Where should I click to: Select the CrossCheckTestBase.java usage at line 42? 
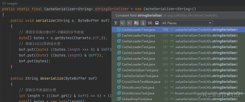coord(178,81)
